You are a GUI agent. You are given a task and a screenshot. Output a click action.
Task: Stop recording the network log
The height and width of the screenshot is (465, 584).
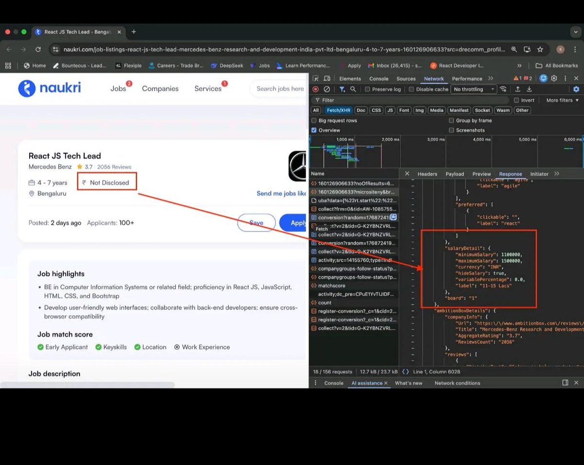[x=315, y=89]
